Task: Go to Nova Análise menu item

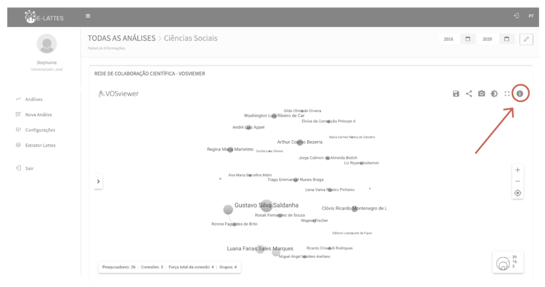Action: click(38, 114)
